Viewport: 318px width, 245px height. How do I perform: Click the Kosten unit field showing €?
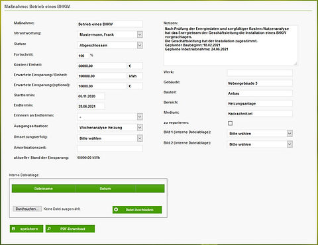pyautogui.click(x=135, y=66)
